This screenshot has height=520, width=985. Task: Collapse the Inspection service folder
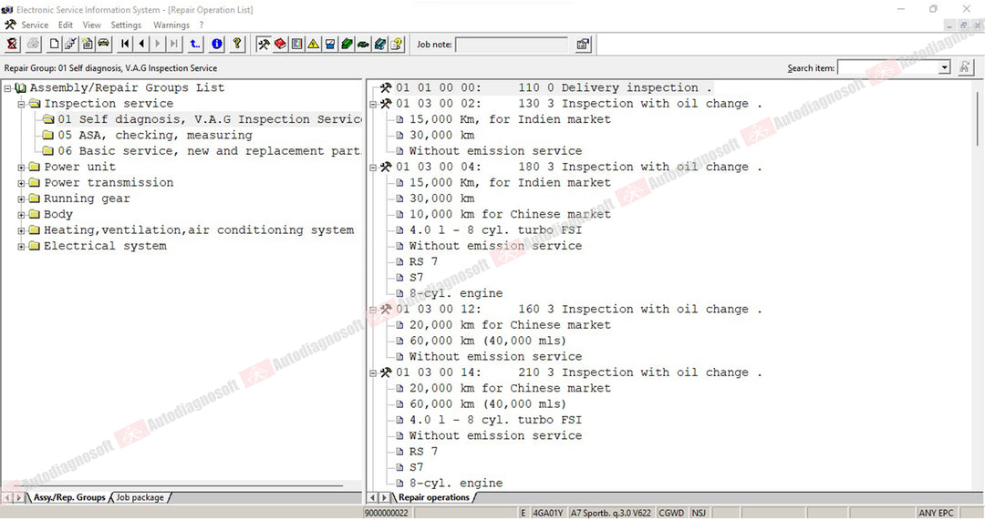click(x=21, y=104)
